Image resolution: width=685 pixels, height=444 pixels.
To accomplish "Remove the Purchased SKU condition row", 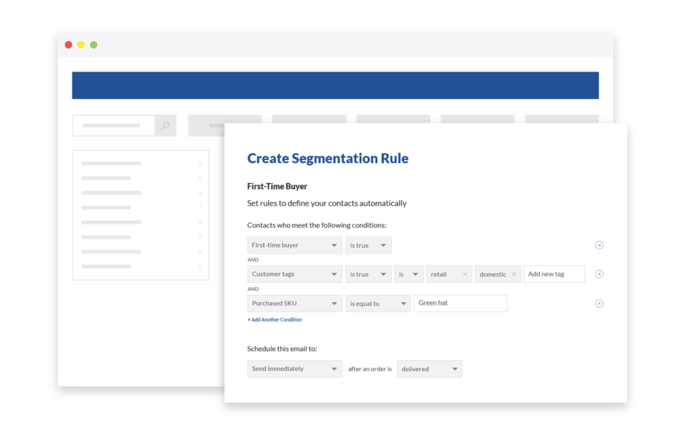I will click(599, 303).
